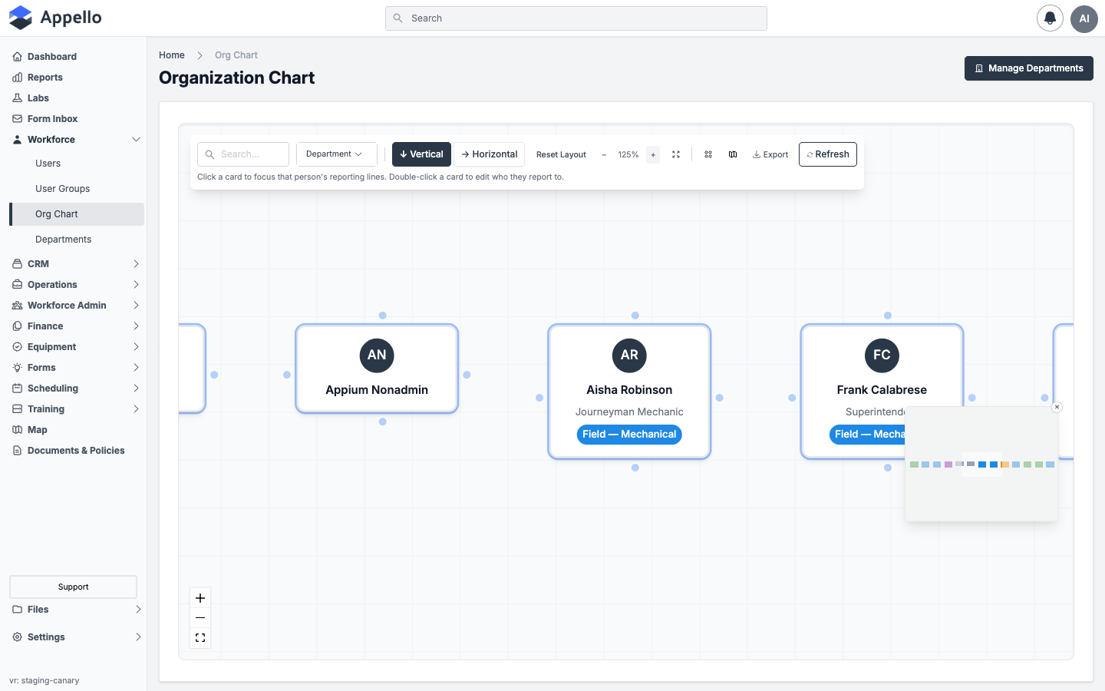1105x691 pixels.
Task: Toggle the minimap icon in toolbar
Action: (733, 154)
